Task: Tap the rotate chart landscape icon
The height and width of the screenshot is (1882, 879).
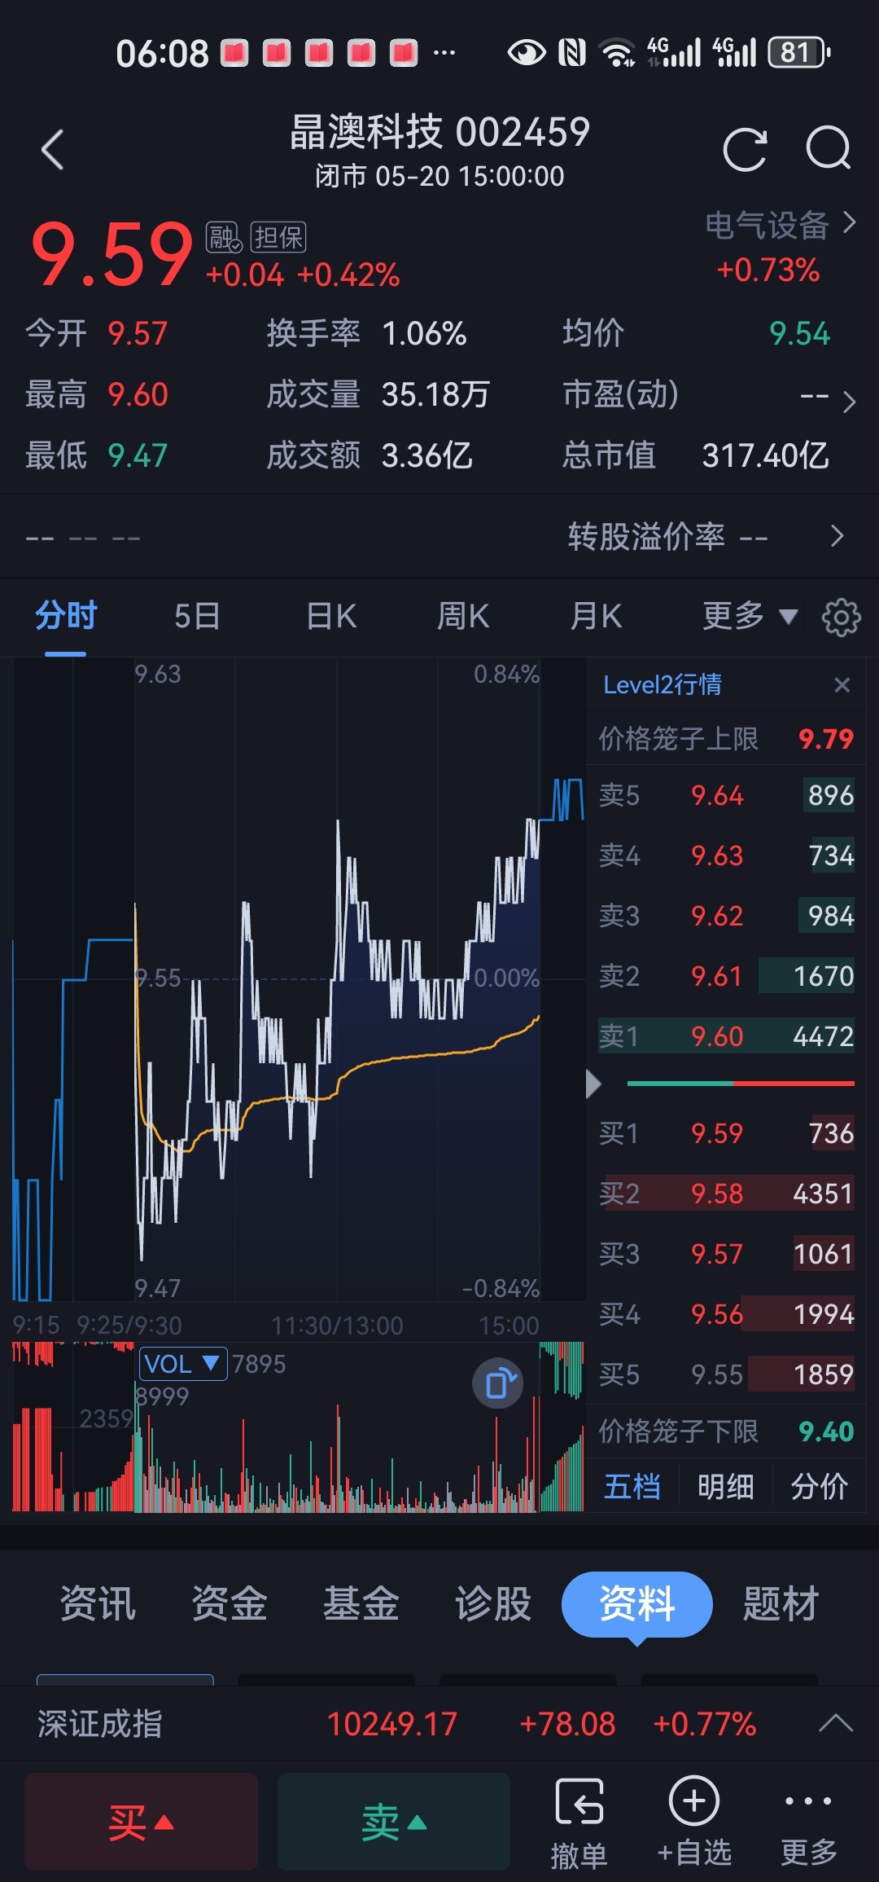Action: (498, 1383)
